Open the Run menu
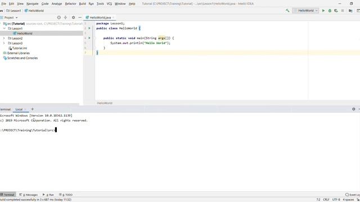The width and height of the screenshot is (360, 202). coord(91,4)
